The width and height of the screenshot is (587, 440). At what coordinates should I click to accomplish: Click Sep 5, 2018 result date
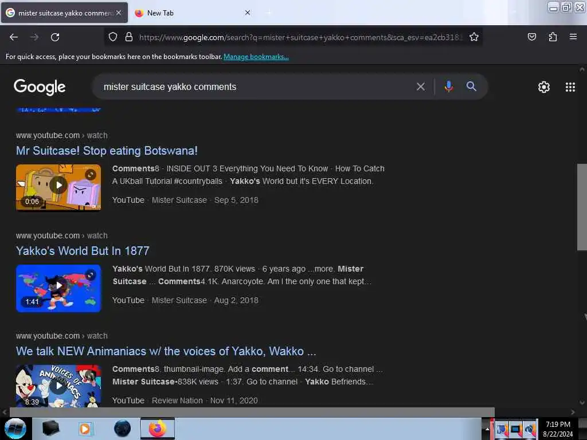[236, 200]
